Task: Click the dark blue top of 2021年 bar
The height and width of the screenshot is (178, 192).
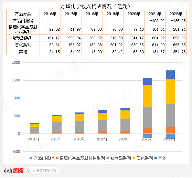Action: pyautogui.click(x=148, y=82)
